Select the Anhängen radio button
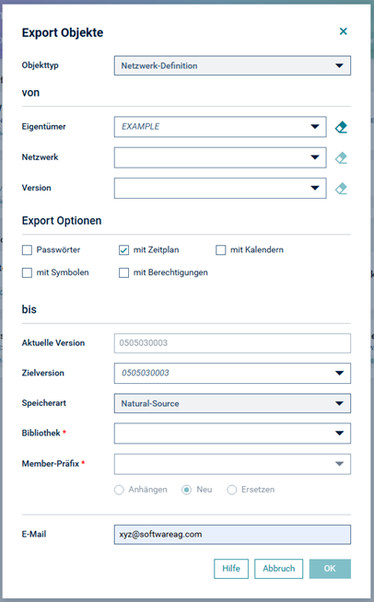 119,490
